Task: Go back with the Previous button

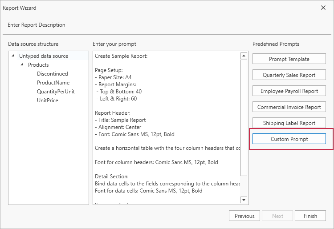Action: coord(244,216)
